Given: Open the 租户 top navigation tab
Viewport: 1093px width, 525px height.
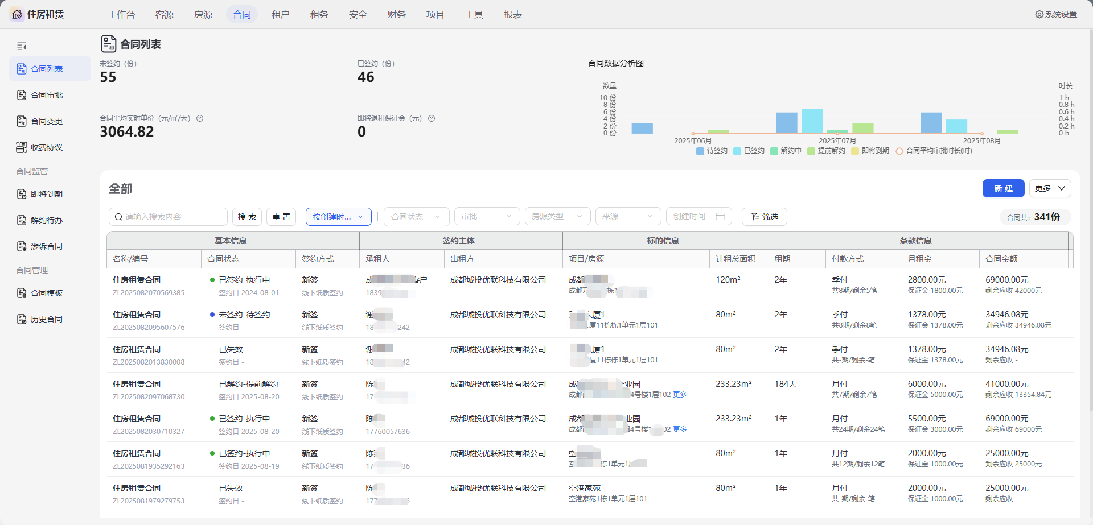Looking at the screenshot, I should tap(280, 14).
